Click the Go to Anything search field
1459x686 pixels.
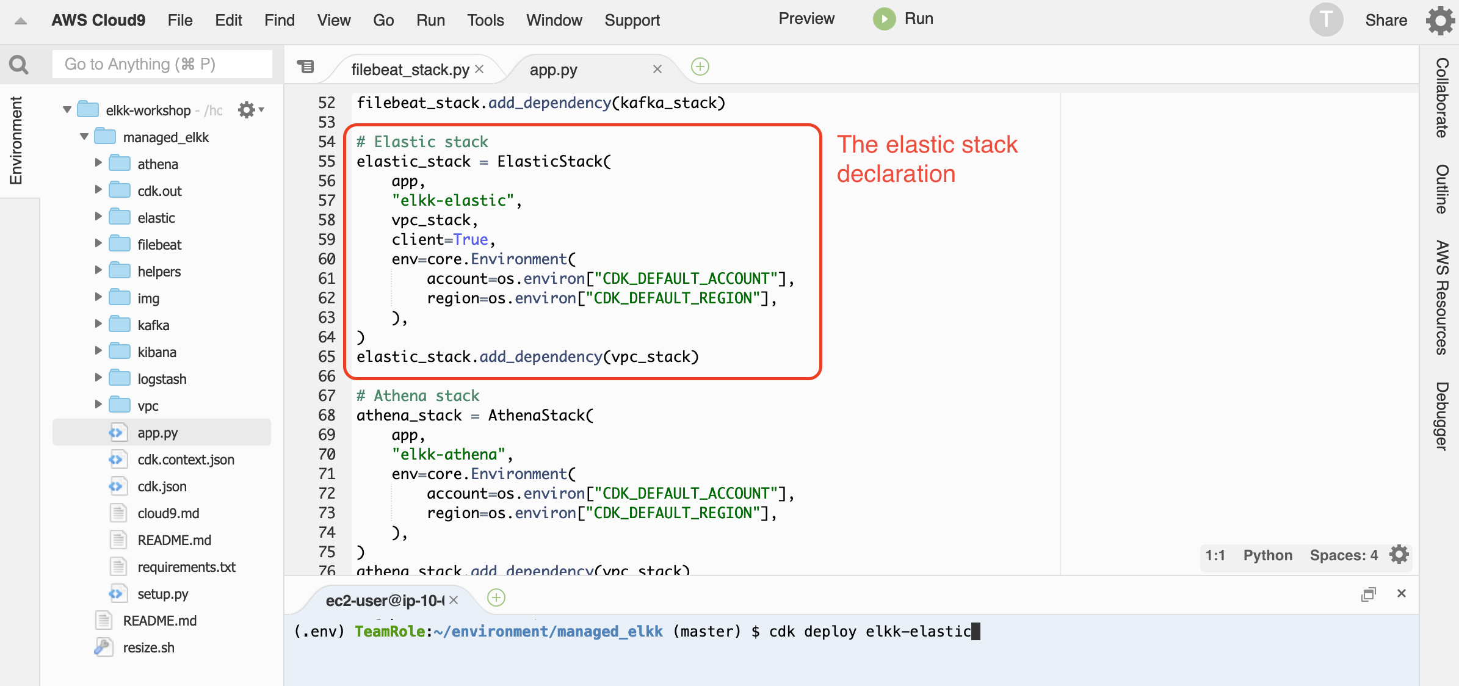click(x=162, y=64)
